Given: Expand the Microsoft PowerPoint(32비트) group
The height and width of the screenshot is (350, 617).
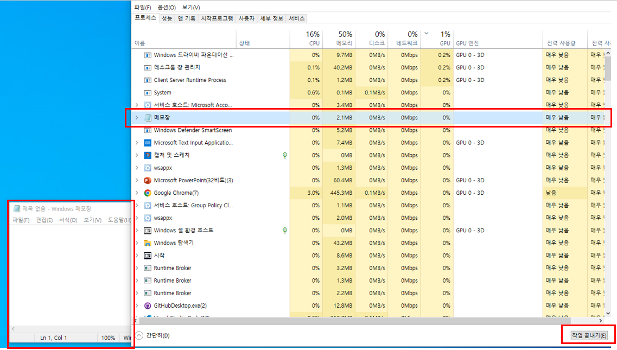Looking at the screenshot, I should [x=137, y=180].
